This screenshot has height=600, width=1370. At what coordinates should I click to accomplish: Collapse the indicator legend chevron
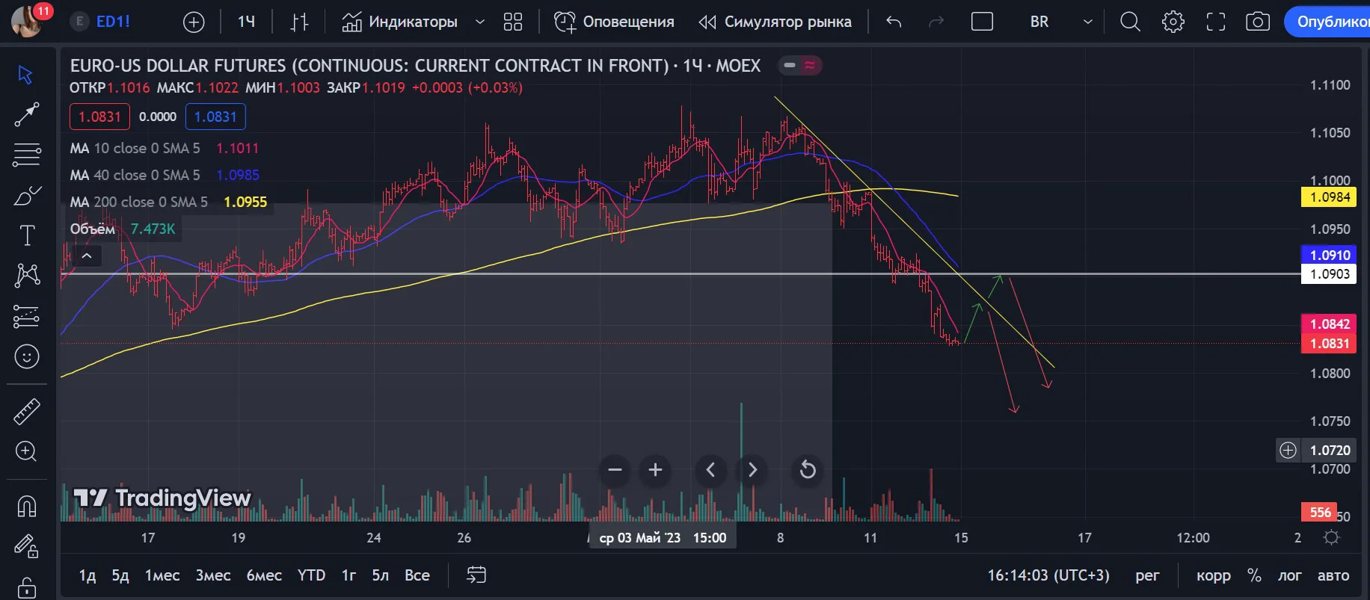[87, 256]
